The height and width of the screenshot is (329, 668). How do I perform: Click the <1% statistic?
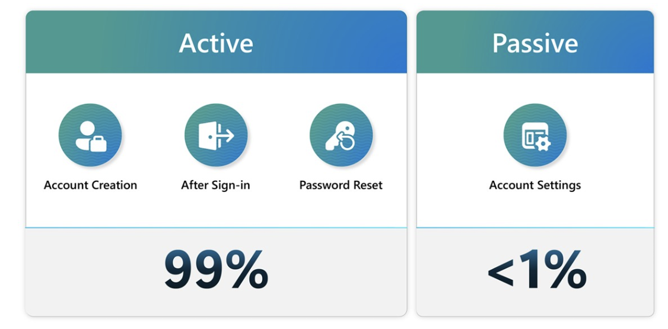[537, 270]
